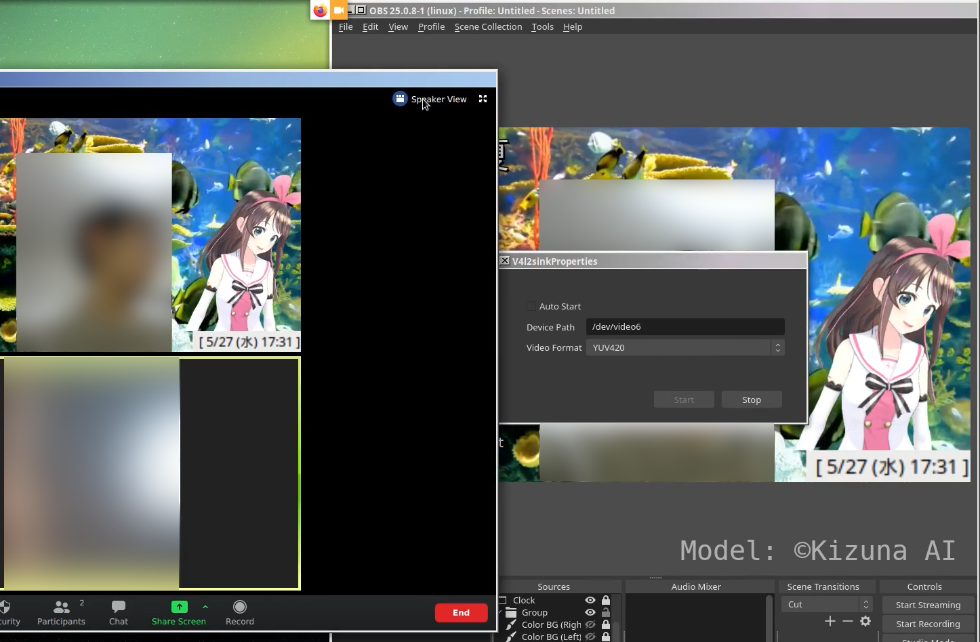
Task: Show the Color BG (Left) source
Action: pos(590,637)
